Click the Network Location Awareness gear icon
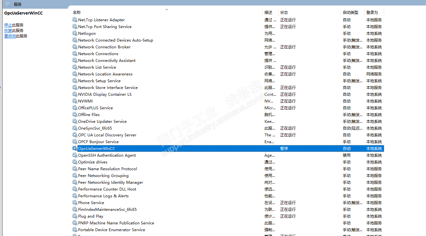The height and width of the screenshot is (236, 426). 75,74
